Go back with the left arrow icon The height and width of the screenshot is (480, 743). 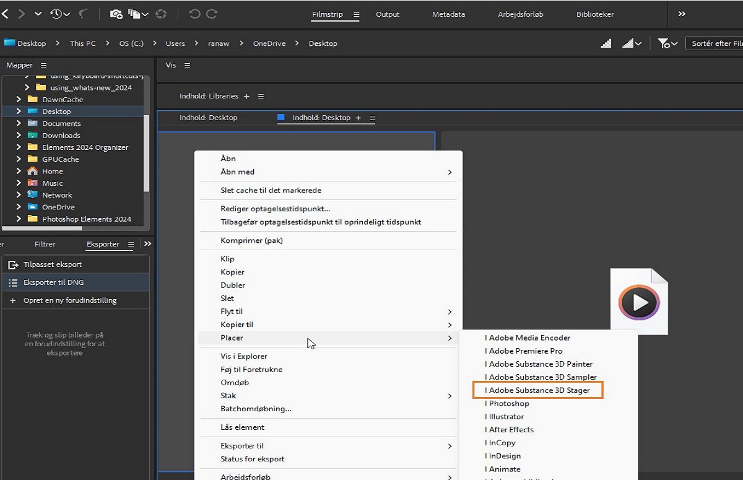pos(5,14)
